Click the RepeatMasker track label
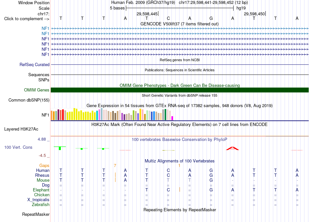This screenshot has width=309, height=222. 36,214
